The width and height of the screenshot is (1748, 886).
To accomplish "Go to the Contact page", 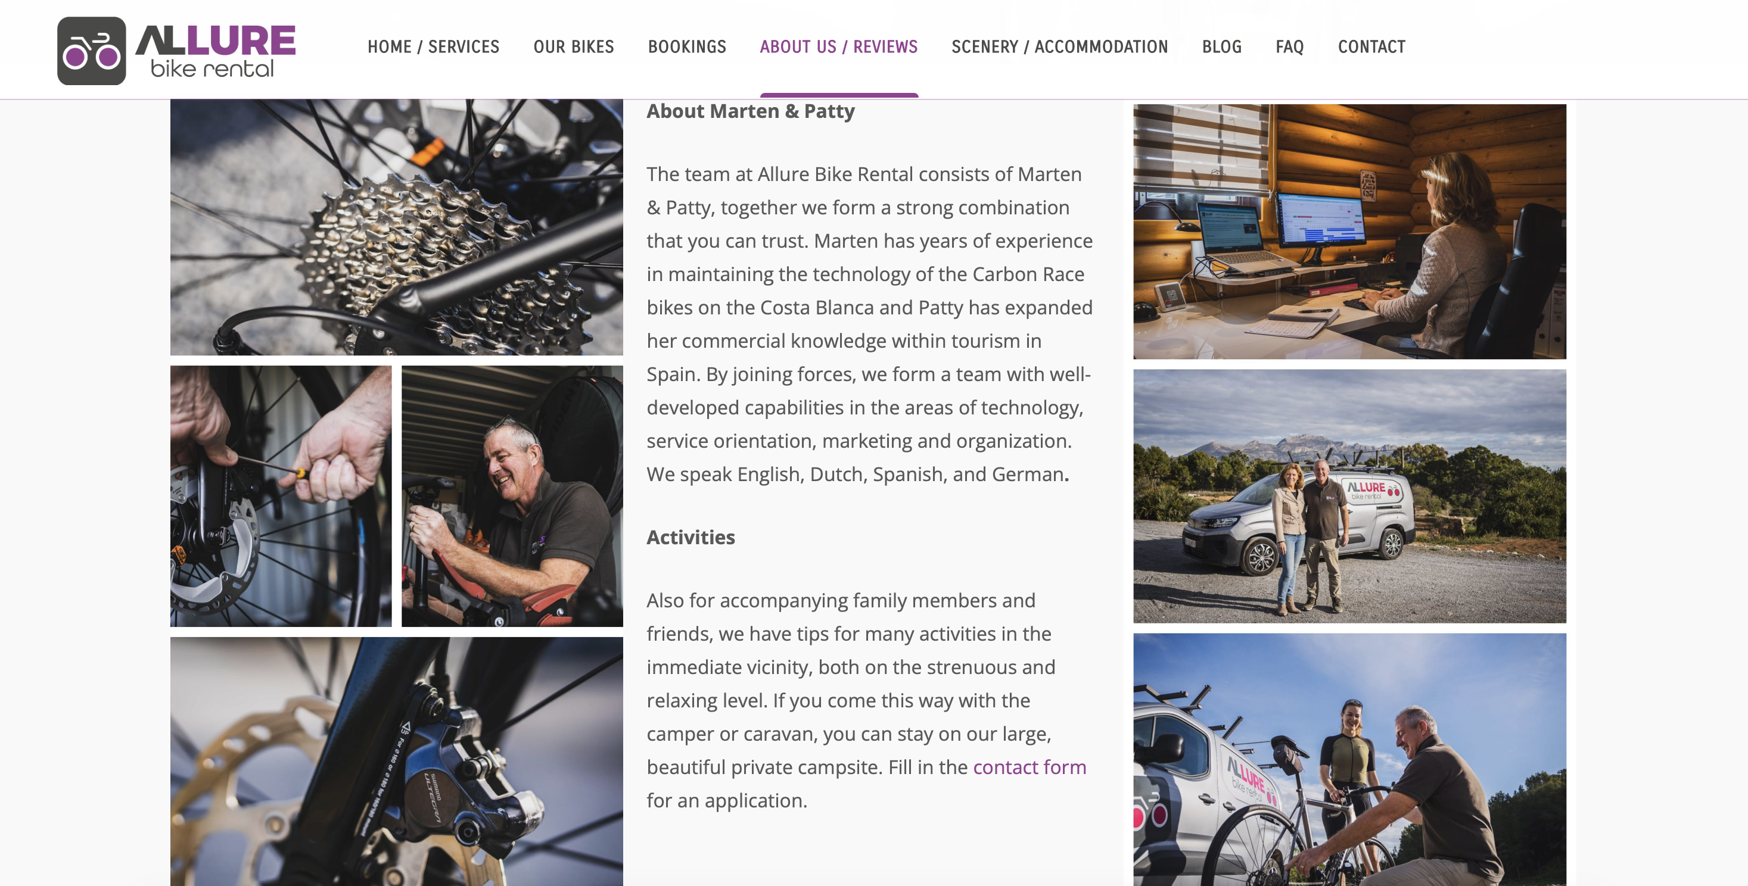I will [x=1371, y=47].
